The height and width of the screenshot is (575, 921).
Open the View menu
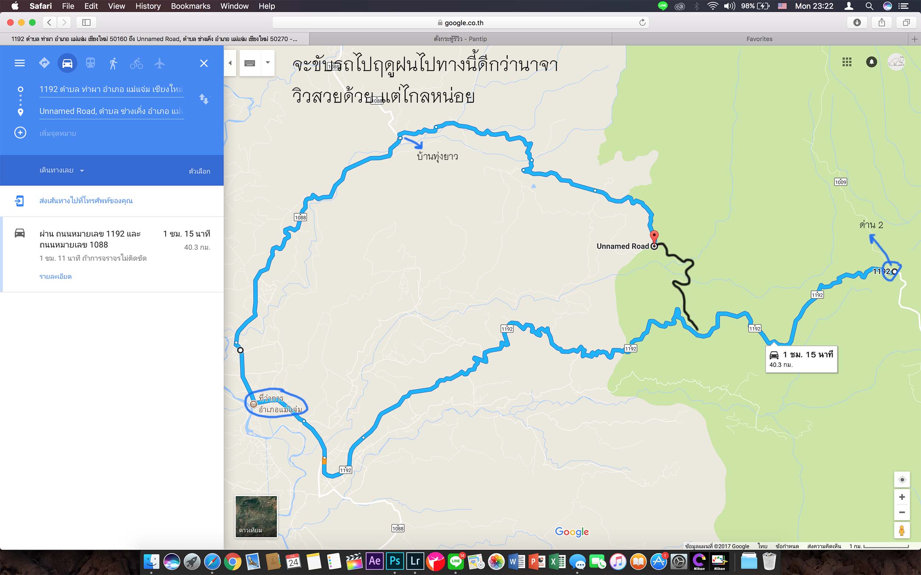pyautogui.click(x=116, y=6)
